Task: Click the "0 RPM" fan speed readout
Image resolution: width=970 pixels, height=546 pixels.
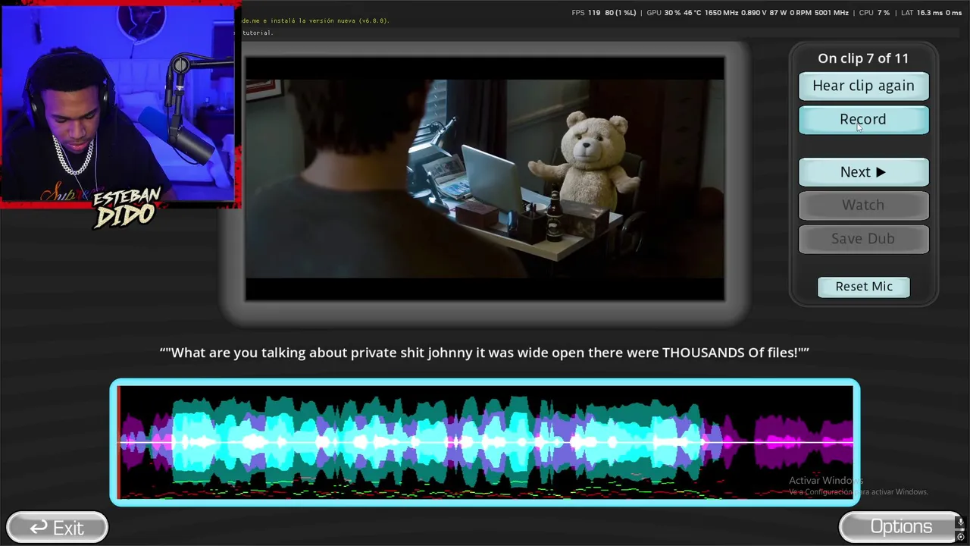Action: pos(801,13)
